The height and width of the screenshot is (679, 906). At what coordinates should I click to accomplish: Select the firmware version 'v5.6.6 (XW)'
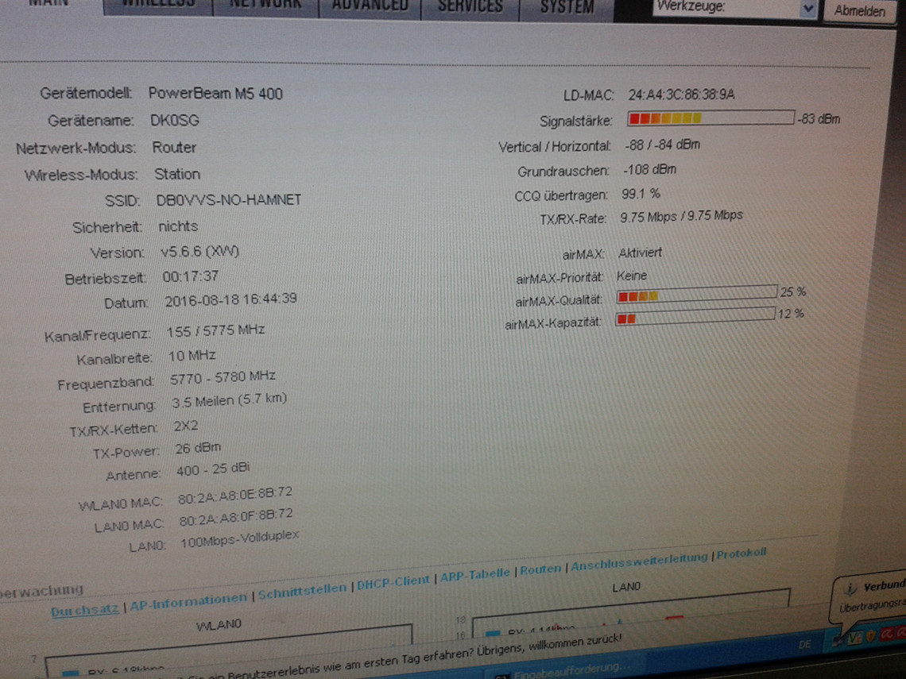click(200, 252)
